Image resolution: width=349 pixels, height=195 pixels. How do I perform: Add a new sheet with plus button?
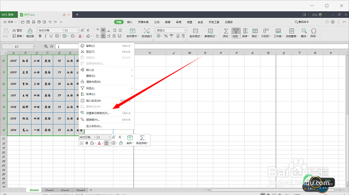(x=91, y=190)
